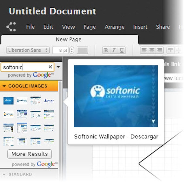
Task: Click the Softonic Wallpaper - Descargar caption
Action: pos(116,137)
